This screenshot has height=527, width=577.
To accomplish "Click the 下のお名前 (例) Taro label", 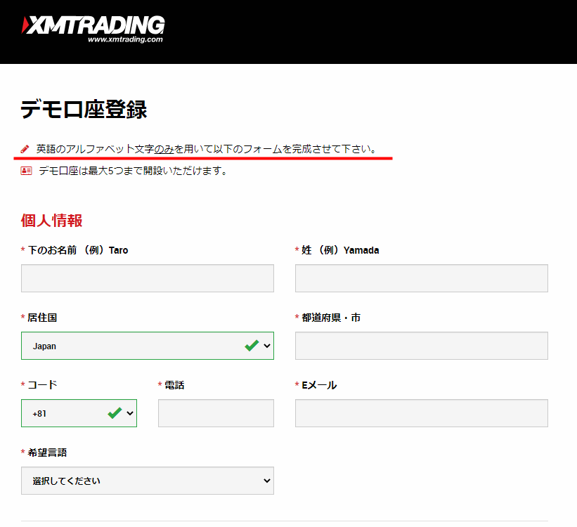I will (x=78, y=250).
